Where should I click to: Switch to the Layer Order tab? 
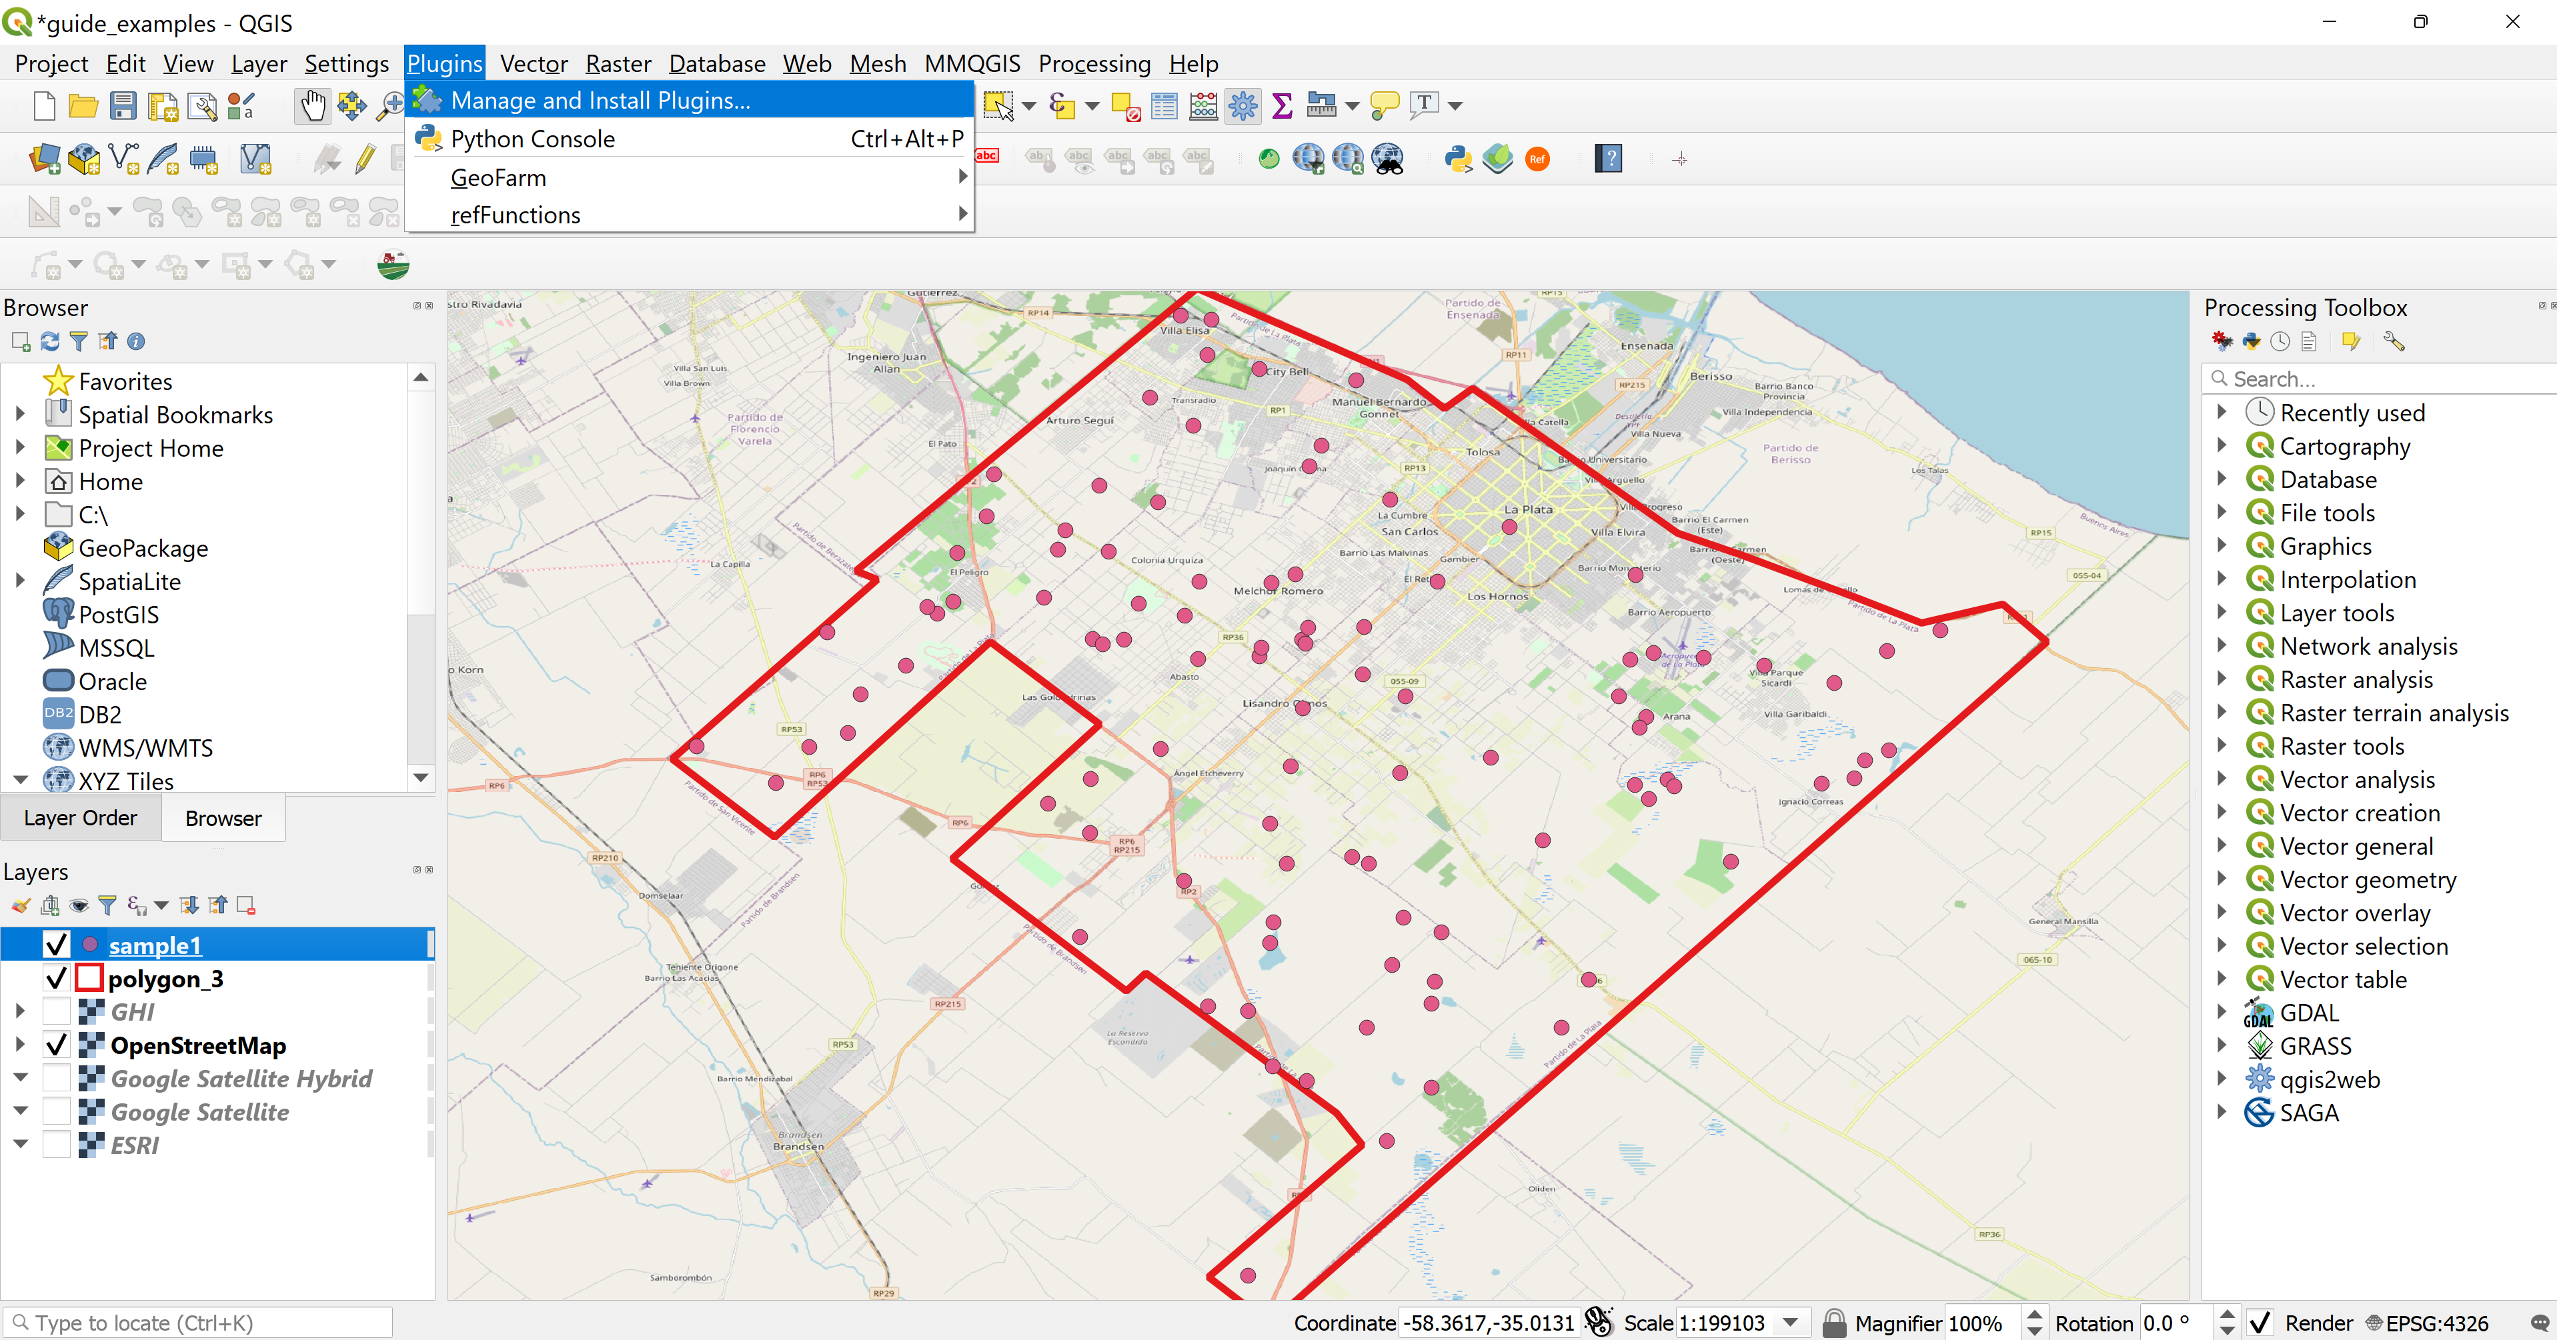point(81,819)
